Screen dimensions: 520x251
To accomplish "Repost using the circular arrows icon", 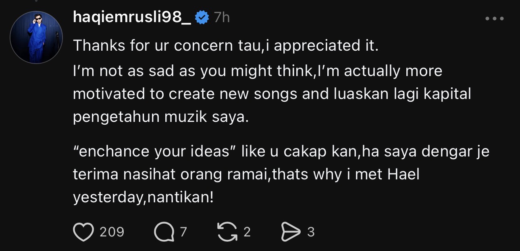I will point(227,232).
